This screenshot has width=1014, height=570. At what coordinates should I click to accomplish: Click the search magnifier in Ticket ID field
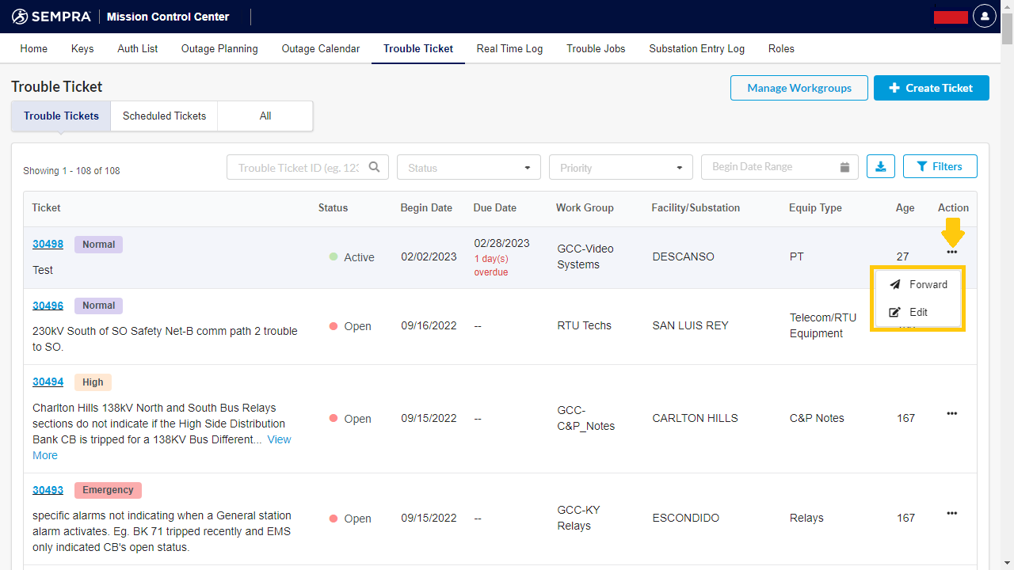click(375, 167)
